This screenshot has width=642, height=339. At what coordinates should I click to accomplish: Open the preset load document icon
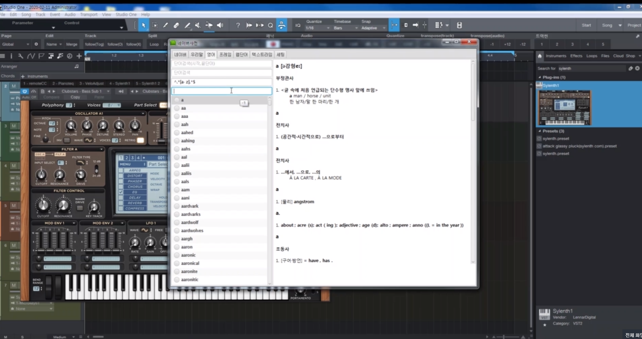[43, 91]
